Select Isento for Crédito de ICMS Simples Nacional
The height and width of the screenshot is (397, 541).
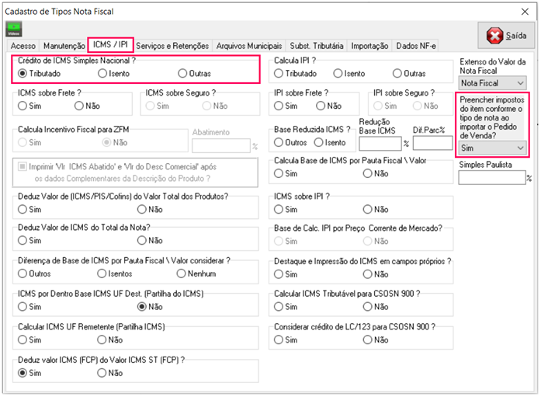click(104, 74)
